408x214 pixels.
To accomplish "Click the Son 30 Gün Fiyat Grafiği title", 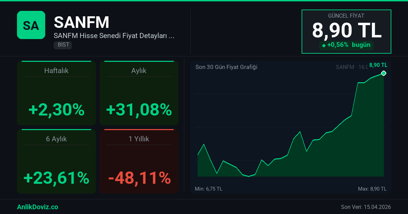I will [226, 67].
